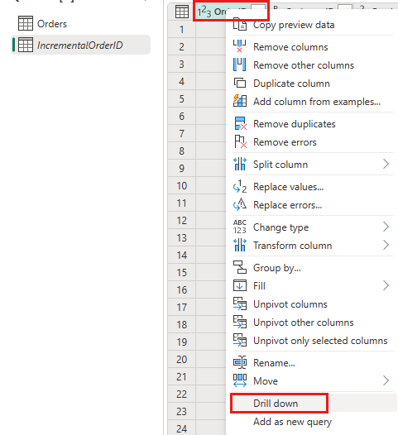Select Remove errors menu entry
The width and height of the screenshot is (398, 435).
pos(313,142)
